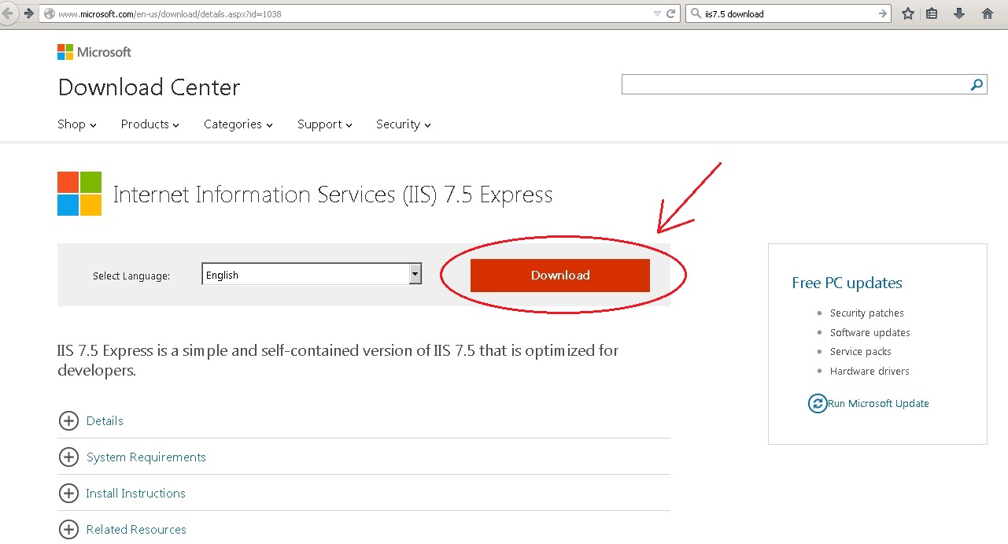The width and height of the screenshot is (1008, 544).
Task: Click the Install Instructions link
Action: 136,494
